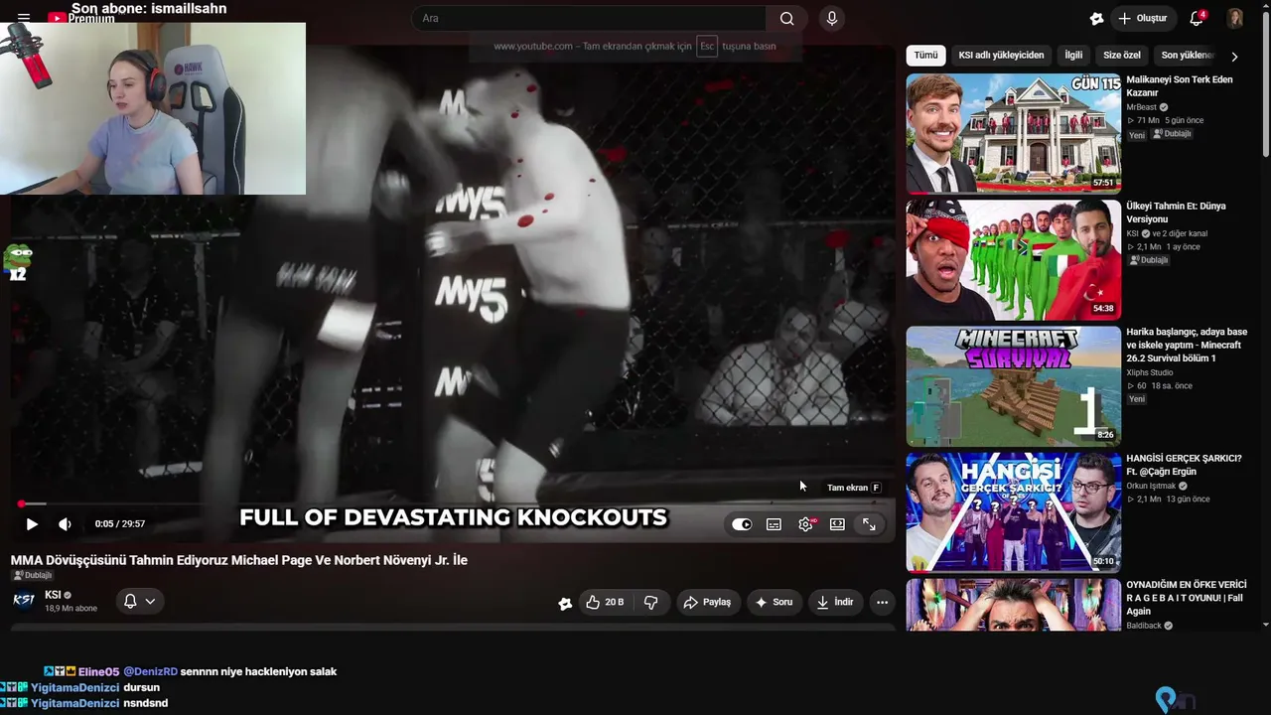This screenshot has width=1271, height=715.
Task: Click the Orkun Işıtmak channel name
Action: [x=1151, y=486]
